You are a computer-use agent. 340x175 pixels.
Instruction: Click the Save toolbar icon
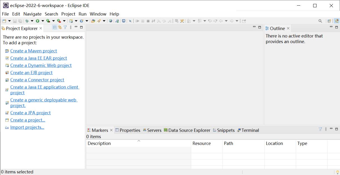pos(15,21)
